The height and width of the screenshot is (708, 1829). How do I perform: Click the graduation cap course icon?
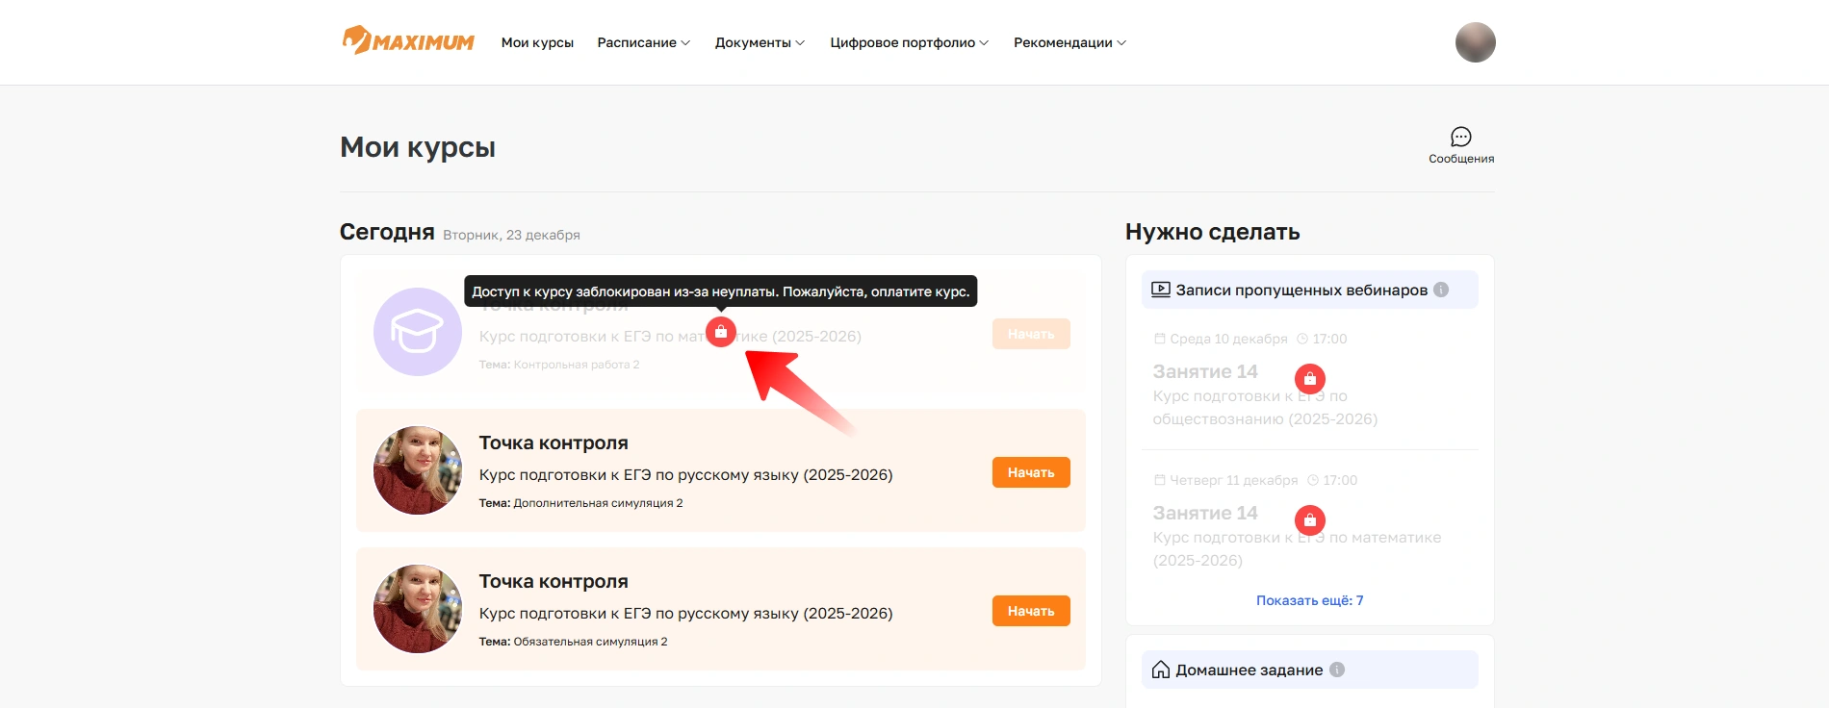click(x=418, y=332)
